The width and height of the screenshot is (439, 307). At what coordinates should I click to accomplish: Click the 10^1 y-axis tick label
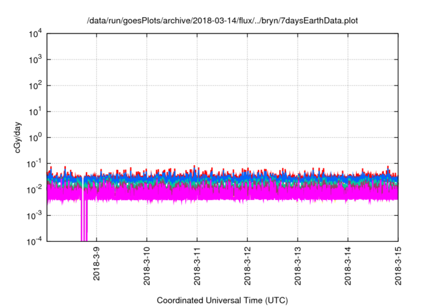coord(35,112)
